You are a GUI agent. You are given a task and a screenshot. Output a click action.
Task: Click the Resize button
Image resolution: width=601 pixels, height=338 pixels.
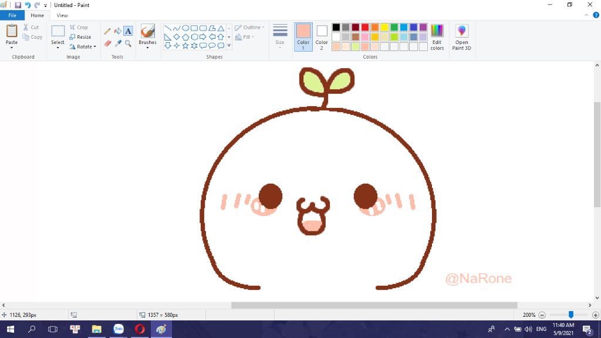click(80, 37)
